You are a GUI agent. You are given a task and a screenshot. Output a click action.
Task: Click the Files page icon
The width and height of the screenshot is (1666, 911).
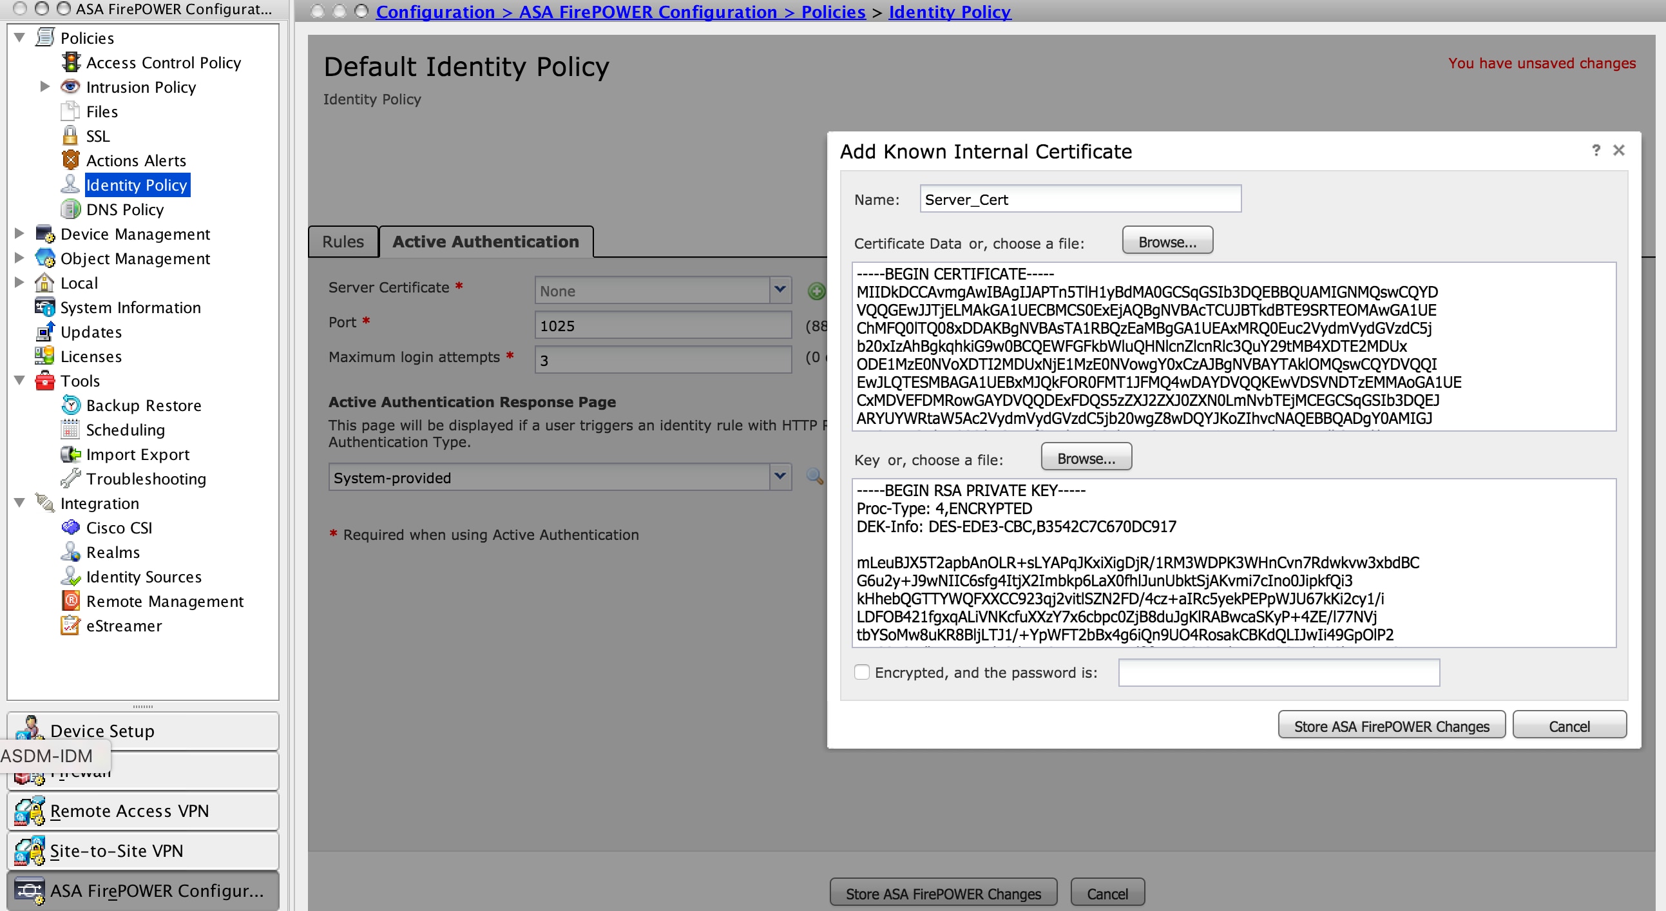70,111
